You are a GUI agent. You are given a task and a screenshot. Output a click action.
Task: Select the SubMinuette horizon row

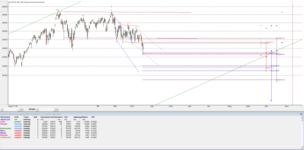[48, 137]
